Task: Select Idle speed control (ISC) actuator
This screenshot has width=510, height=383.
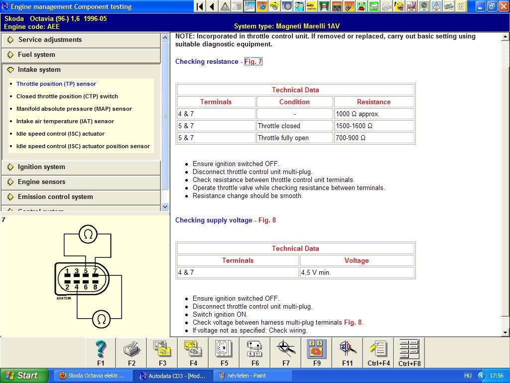Action: [60, 134]
